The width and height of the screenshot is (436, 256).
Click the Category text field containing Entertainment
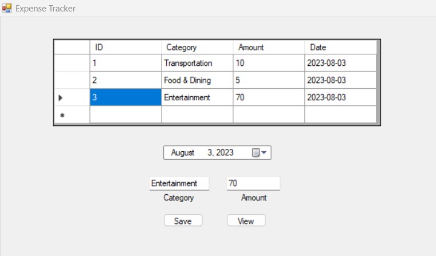(x=179, y=183)
